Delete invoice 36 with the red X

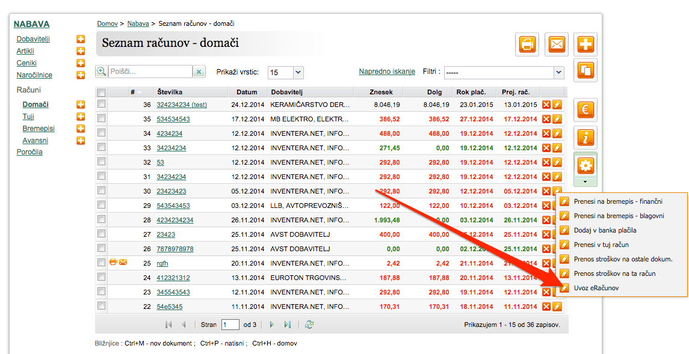click(546, 105)
